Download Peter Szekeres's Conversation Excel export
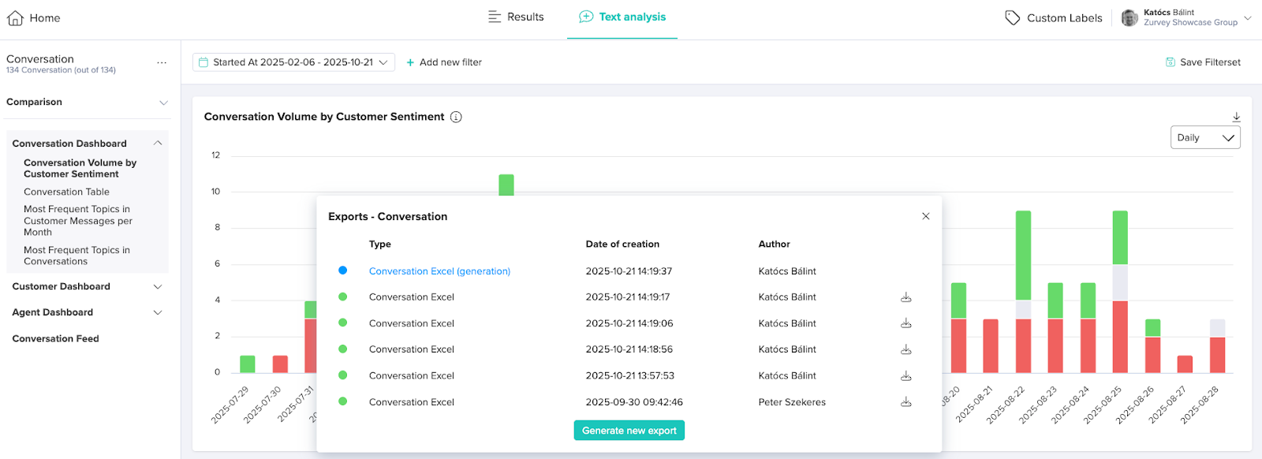1262x459 pixels. click(906, 402)
